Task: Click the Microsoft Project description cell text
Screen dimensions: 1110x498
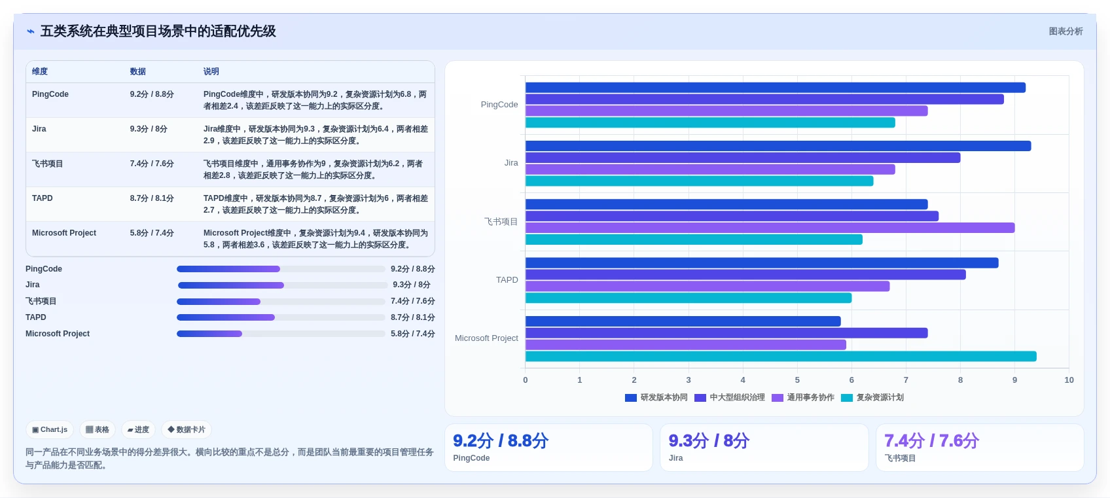Action: tap(315, 239)
